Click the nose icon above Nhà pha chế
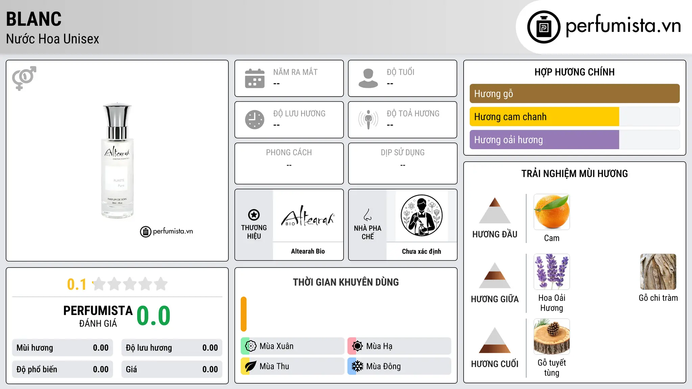The image size is (692, 389). pyautogui.click(x=368, y=215)
